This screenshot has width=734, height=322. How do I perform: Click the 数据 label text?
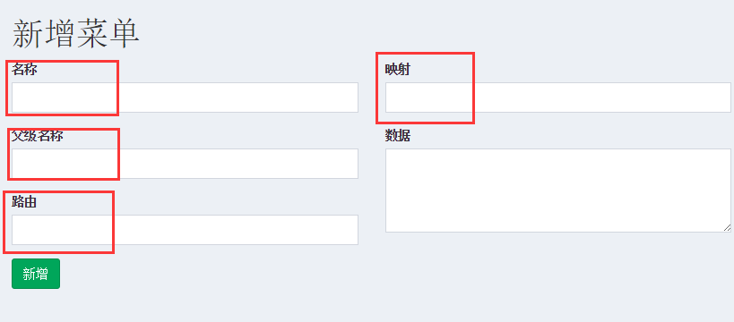click(x=398, y=136)
